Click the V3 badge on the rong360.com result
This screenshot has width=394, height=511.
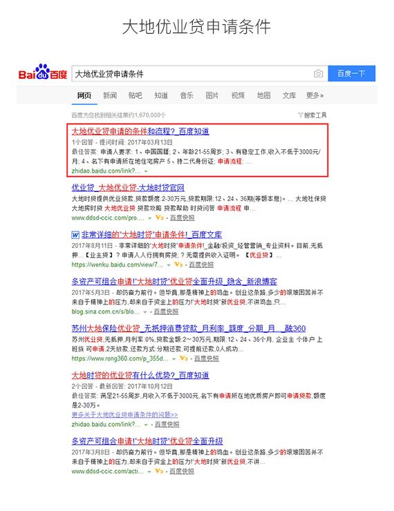pos(184,358)
